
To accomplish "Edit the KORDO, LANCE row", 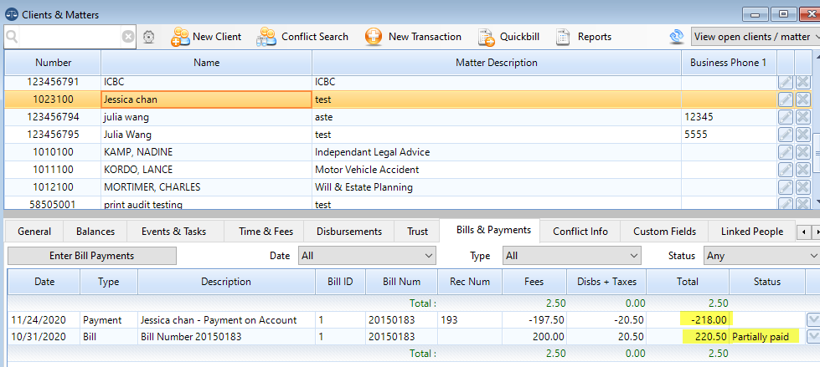I will [x=786, y=170].
